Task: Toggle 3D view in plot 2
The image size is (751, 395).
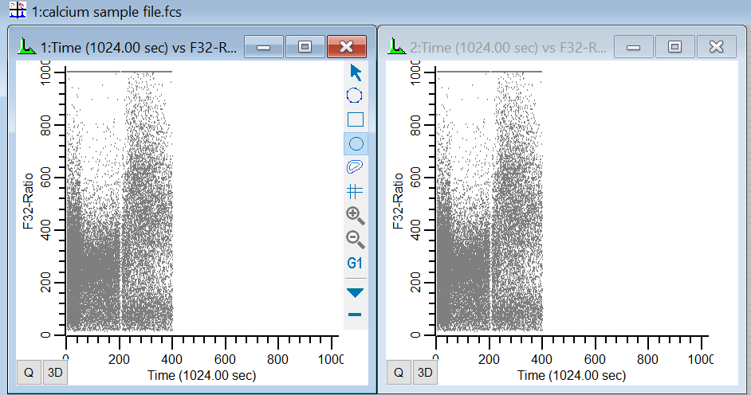Action: coord(424,372)
